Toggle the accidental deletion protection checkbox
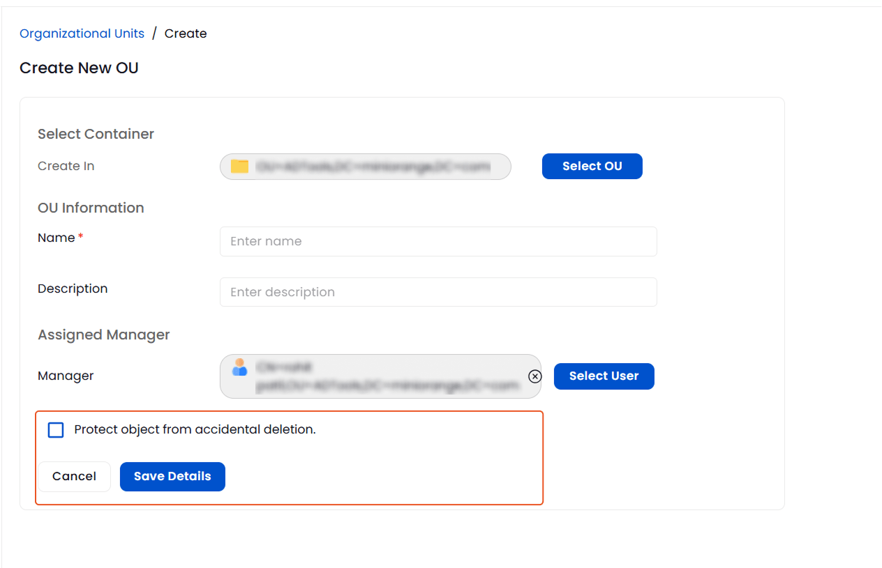Image resolution: width=882 pixels, height=568 pixels. [x=55, y=430]
